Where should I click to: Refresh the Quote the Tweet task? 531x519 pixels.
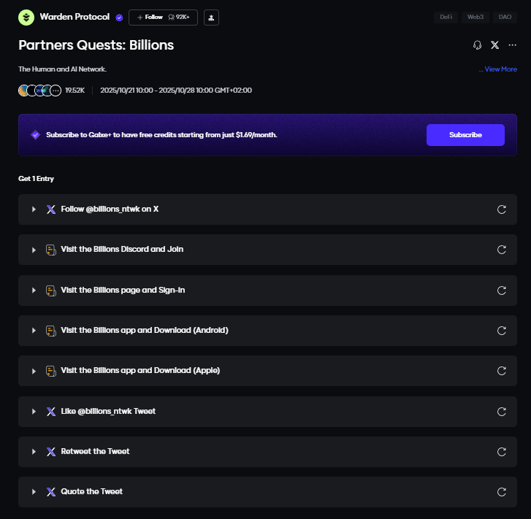click(502, 492)
